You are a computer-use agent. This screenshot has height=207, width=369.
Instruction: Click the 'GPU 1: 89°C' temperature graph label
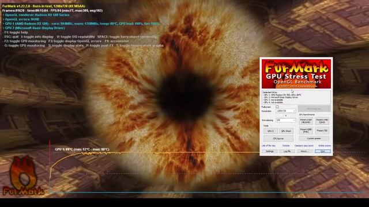(x=82, y=149)
